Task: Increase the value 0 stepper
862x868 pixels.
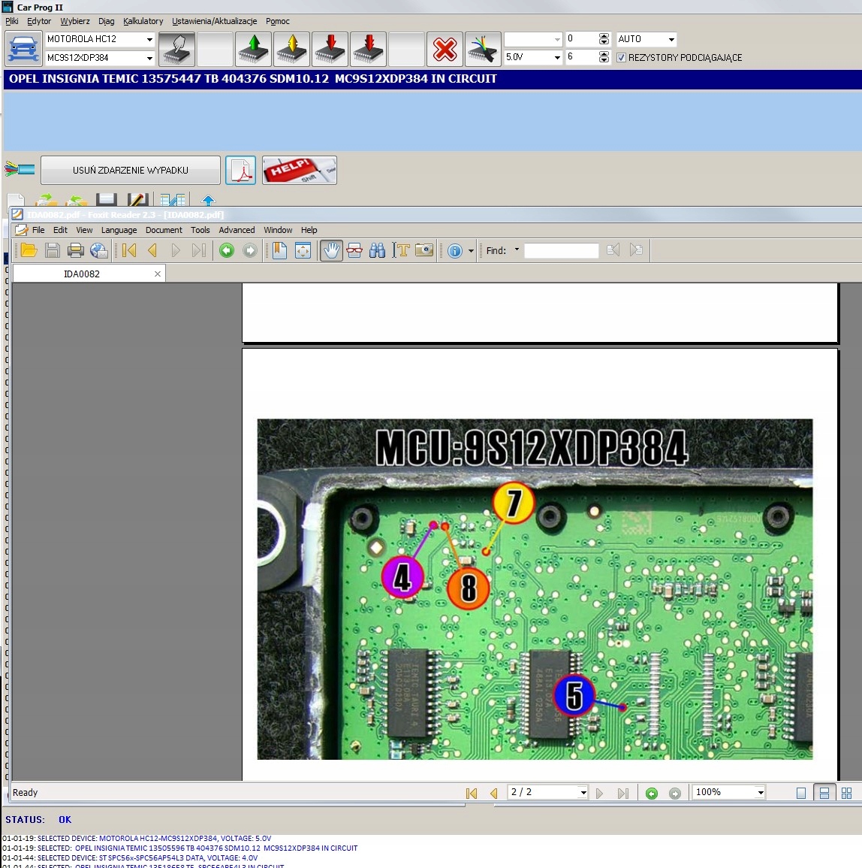Action: [x=604, y=36]
